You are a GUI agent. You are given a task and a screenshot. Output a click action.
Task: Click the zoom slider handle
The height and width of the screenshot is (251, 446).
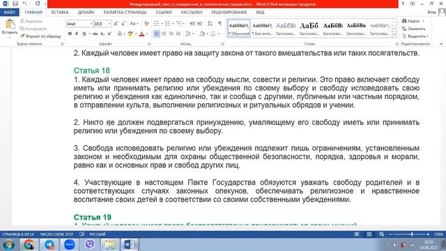point(412,234)
